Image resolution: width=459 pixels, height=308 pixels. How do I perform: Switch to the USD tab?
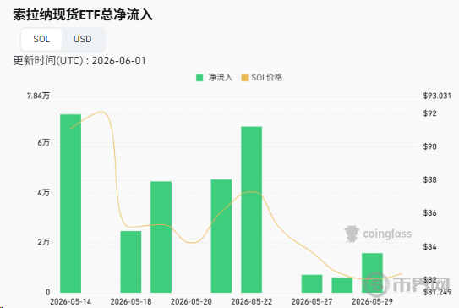[x=83, y=39]
